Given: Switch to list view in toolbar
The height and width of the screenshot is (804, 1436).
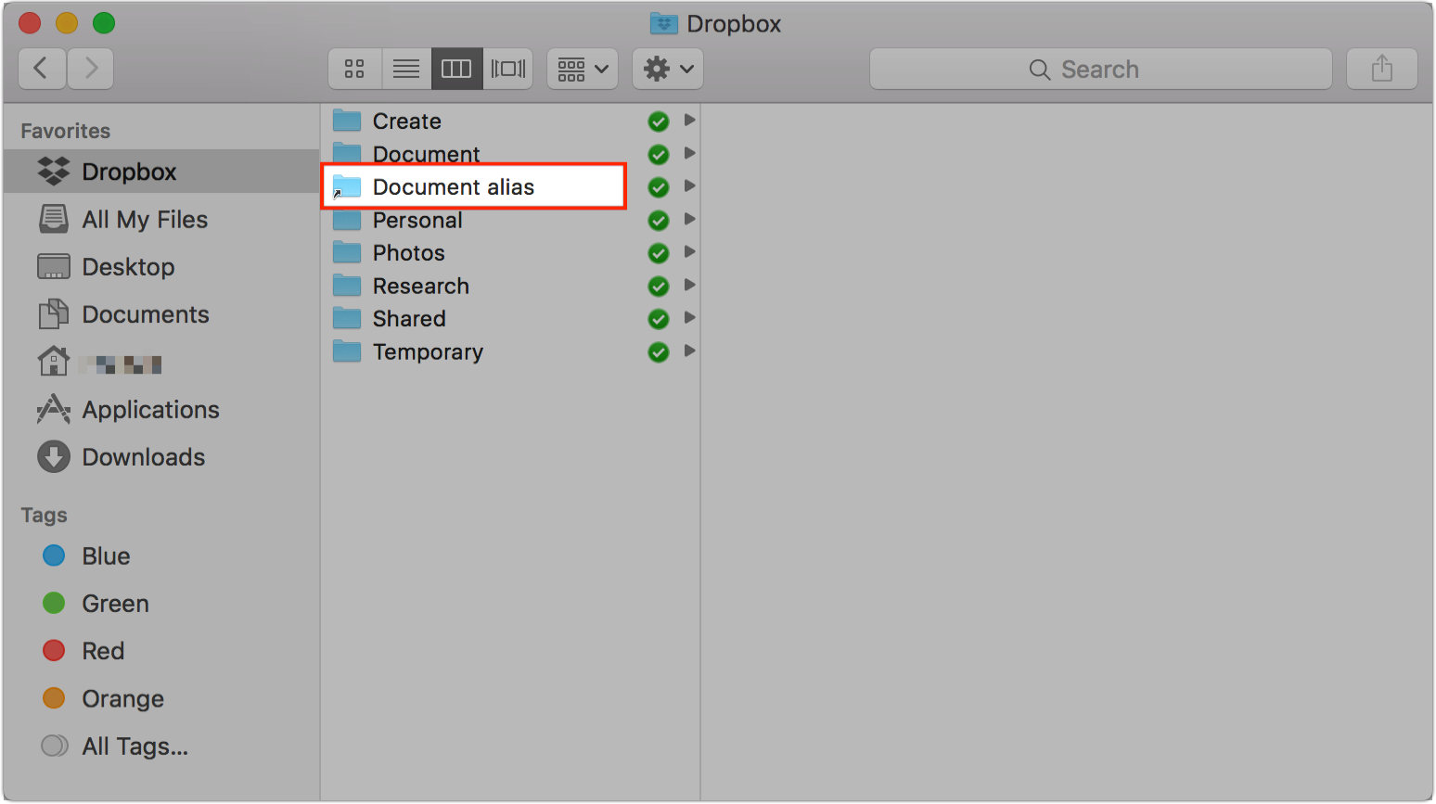Looking at the screenshot, I should (x=406, y=69).
